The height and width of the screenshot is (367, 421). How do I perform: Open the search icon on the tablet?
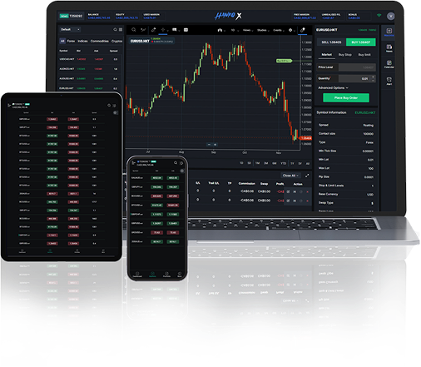pos(109,105)
